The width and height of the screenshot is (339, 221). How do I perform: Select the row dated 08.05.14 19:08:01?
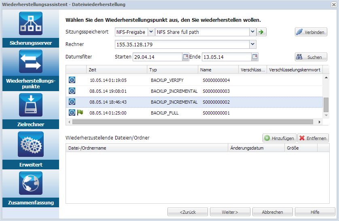click(194, 91)
